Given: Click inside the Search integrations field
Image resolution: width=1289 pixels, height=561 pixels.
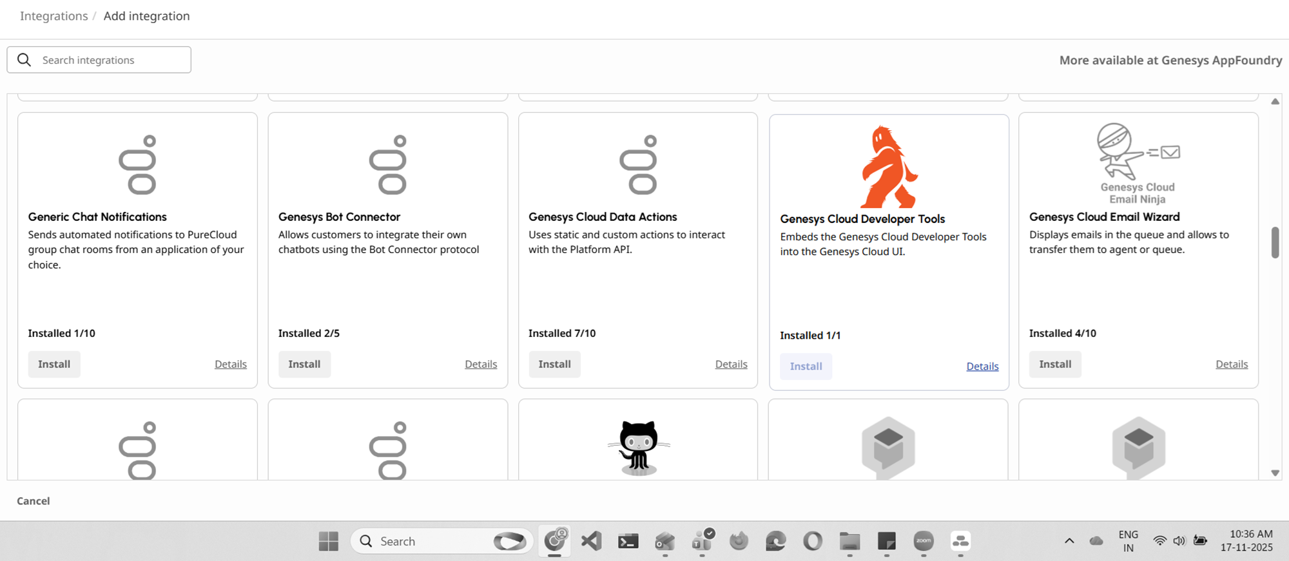Looking at the screenshot, I should coord(99,60).
